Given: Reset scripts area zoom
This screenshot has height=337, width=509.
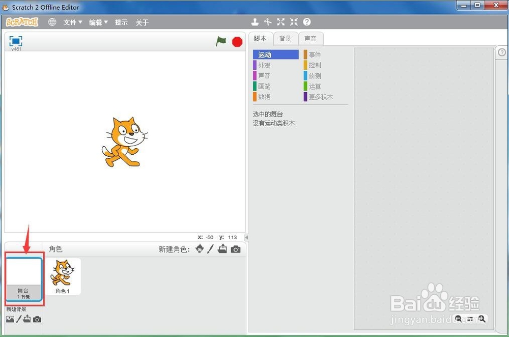Looking at the screenshot, I should coord(470,319).
